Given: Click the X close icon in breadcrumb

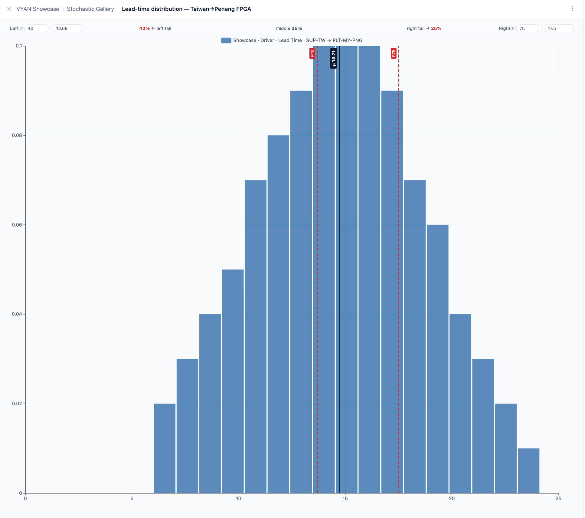Looking at the screenshot, I should [x=9, y=9].
